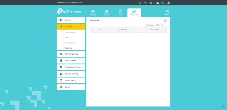Click the DHCP Server icon
This screenshot has height=110, width=227.
(61, 60)
